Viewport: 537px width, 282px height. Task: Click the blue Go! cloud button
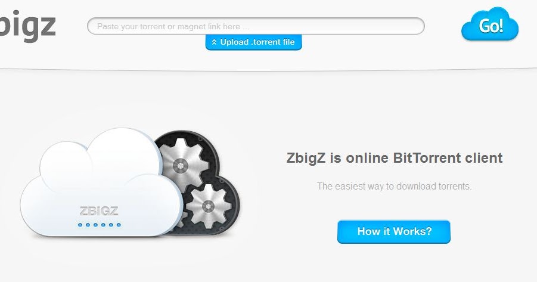click(x=490, y=24)
